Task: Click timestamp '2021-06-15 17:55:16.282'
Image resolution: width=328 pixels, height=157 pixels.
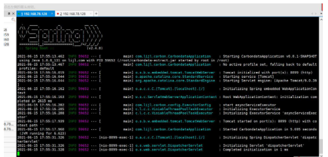Action: [x=41, y=105]
